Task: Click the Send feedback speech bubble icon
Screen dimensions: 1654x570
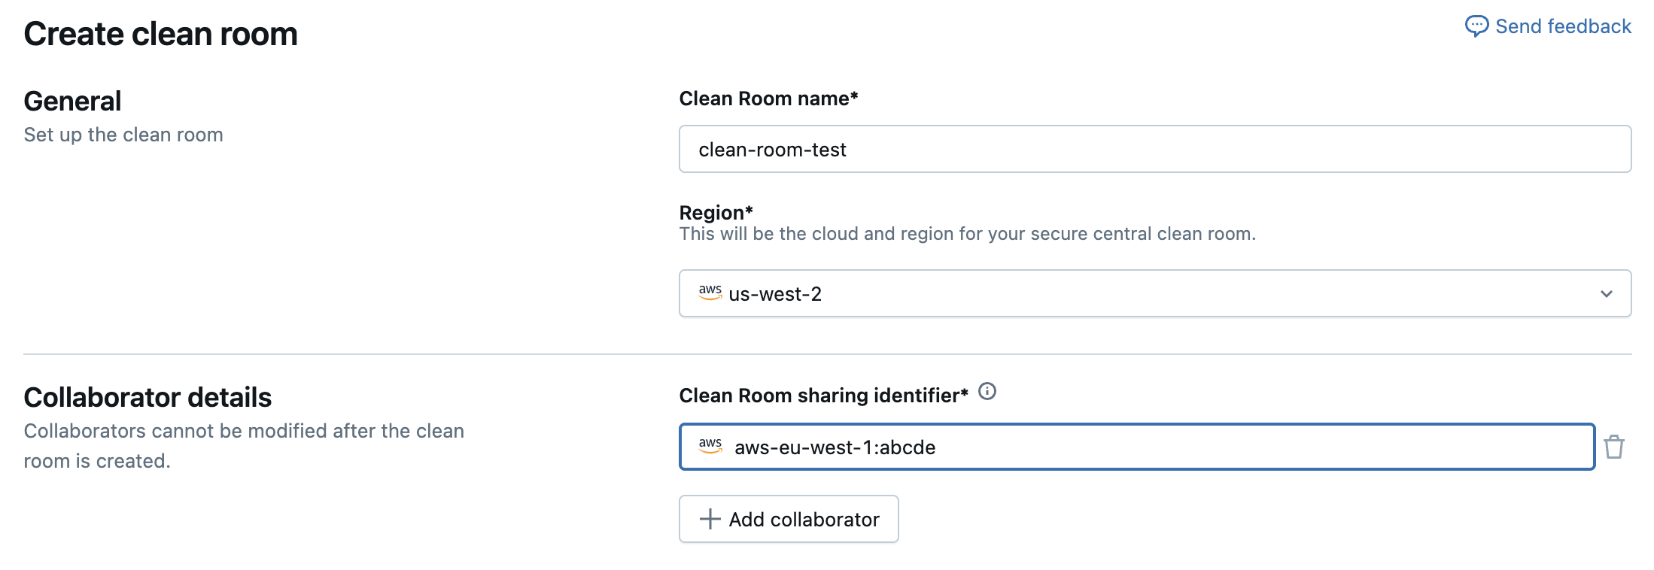Action: (1476, 26)
